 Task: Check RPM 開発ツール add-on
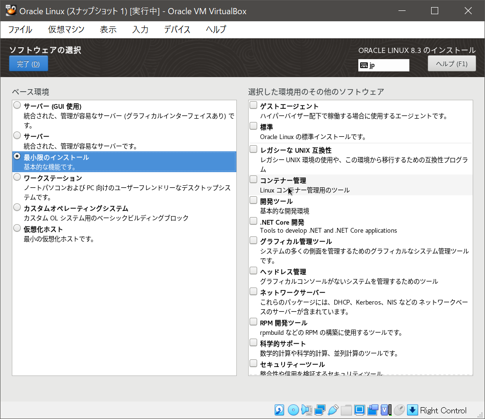[253, 322]
